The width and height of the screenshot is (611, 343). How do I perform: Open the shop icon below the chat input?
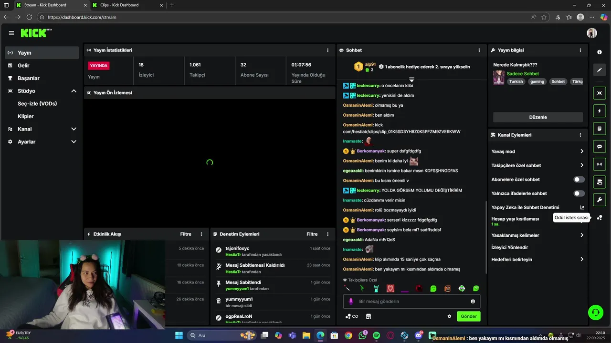tap(369, 316)
